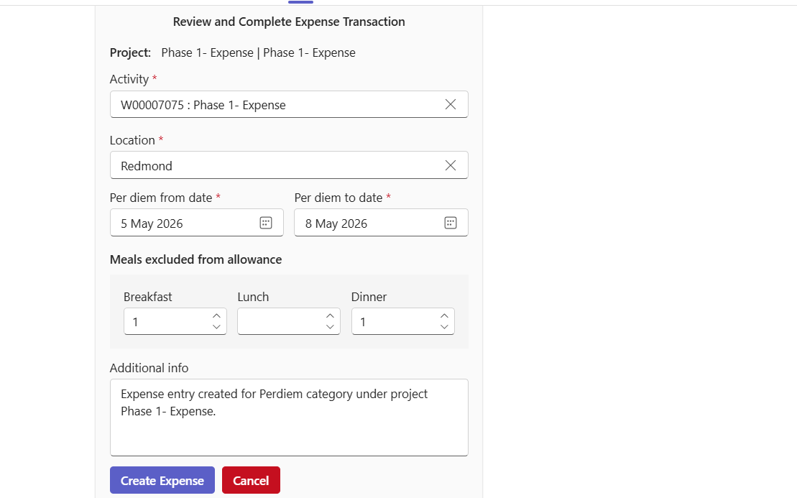Focus the 8 May 2026 date field
Image resolution: width=797 pixels, height=498 pixels.
370,223
